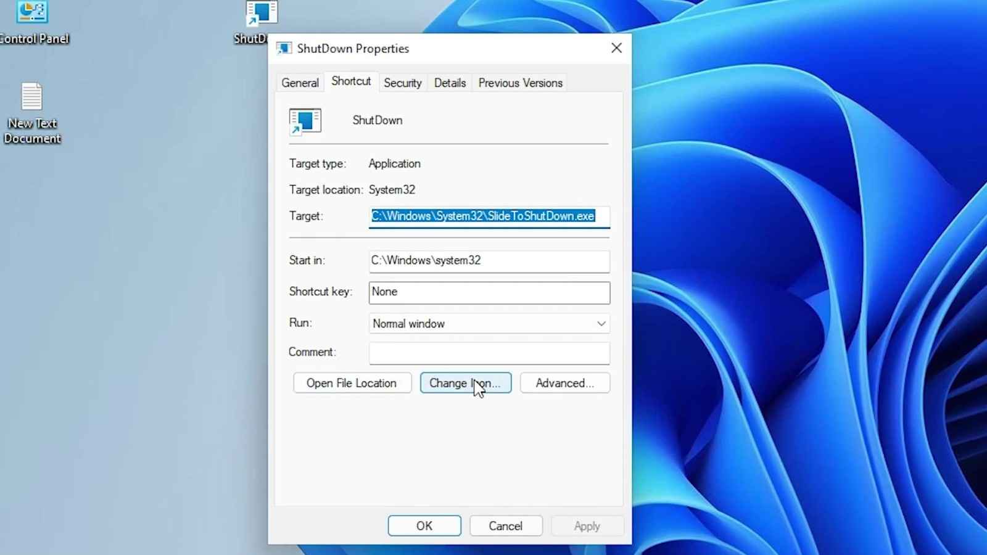The width and height of the screenshot is (987, 555).
Task: Click the Shortcut key field showing None
Action: click(489, 292)
